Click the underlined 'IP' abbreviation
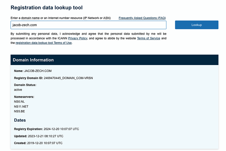The image size is (226, 151). (85, 18)
